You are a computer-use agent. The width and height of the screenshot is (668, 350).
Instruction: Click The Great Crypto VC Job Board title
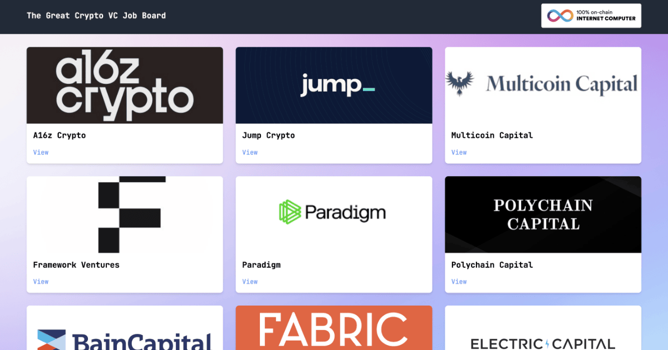[96, 15]
